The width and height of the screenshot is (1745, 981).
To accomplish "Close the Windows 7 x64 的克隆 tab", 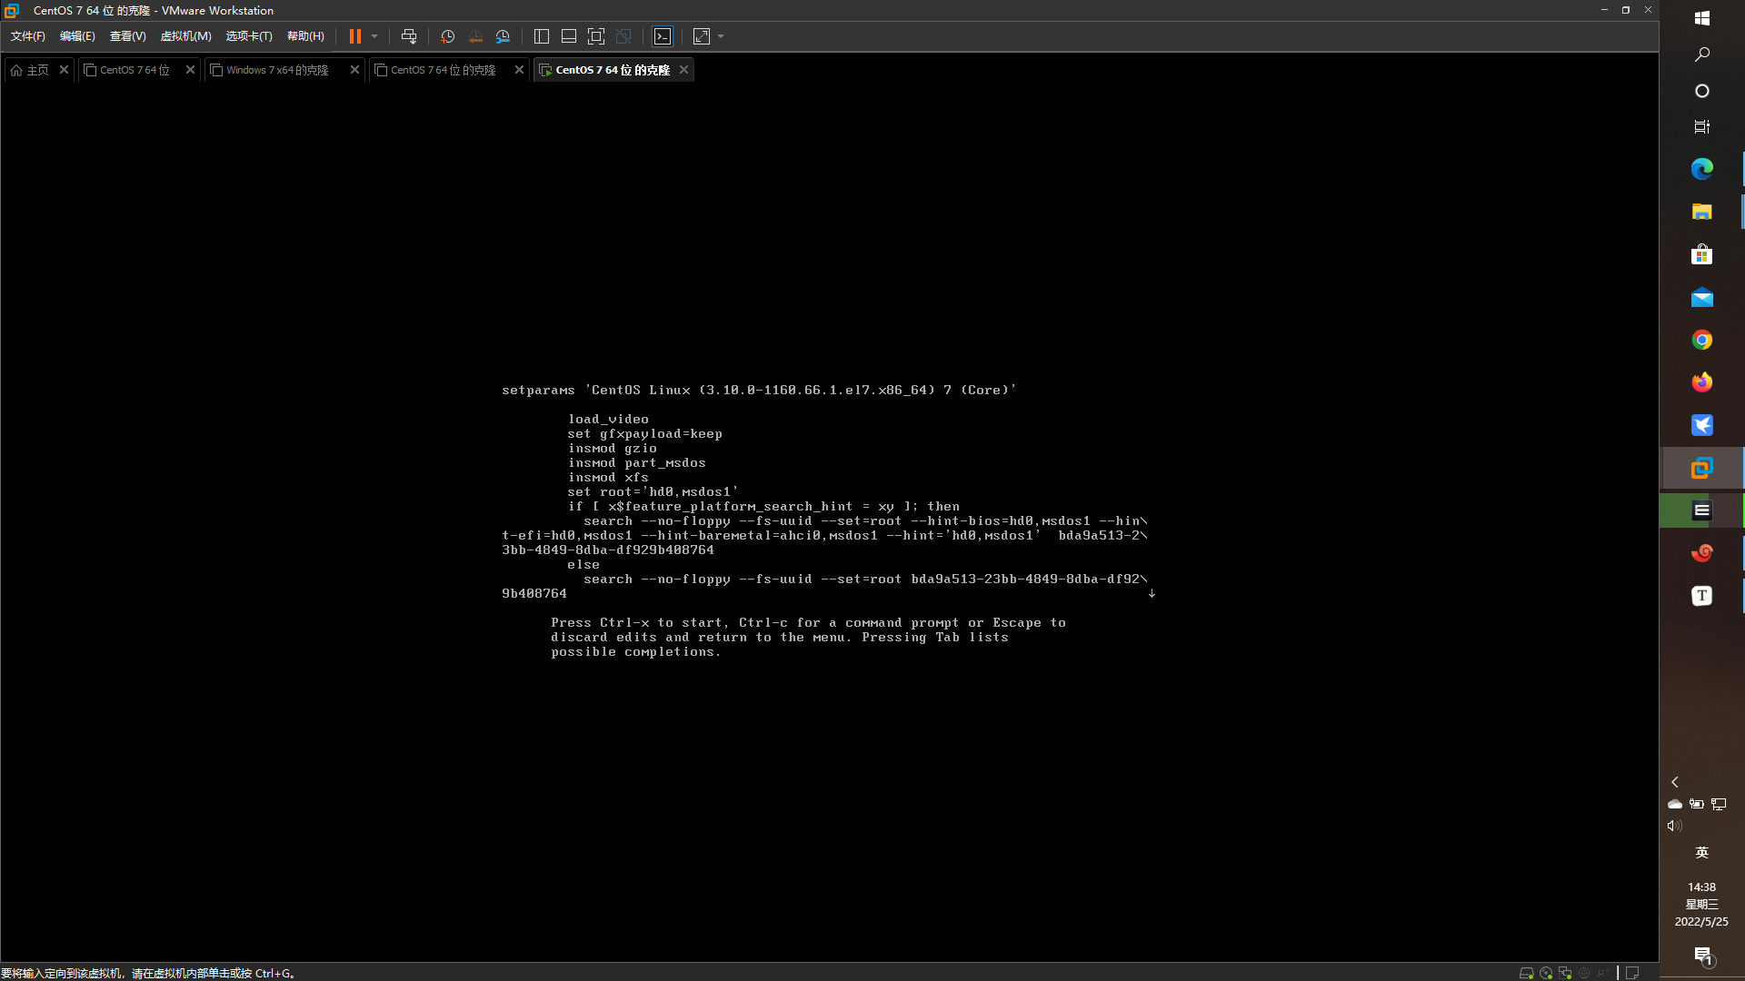I will click(x=354, y=70).
